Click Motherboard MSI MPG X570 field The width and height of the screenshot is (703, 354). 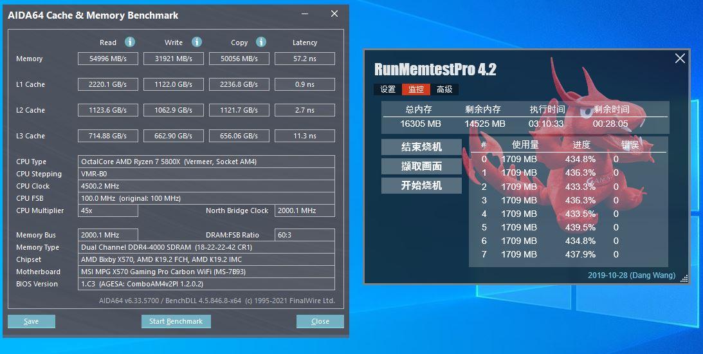point(206,272)
